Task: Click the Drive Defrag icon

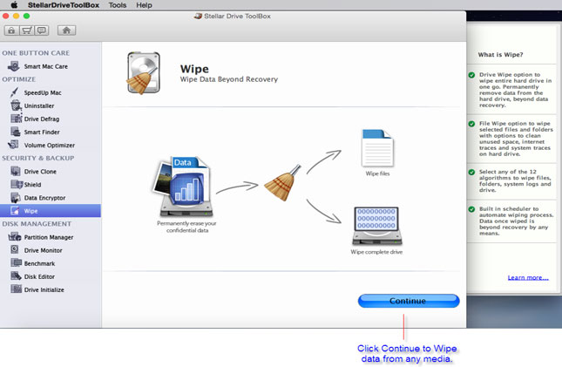Action: 17,119
